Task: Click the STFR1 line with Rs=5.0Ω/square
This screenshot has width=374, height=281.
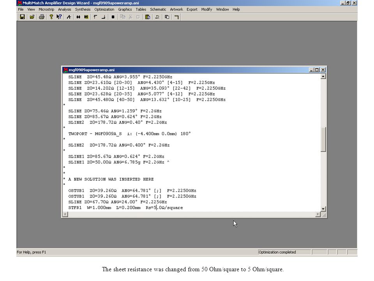Action: point(126,208)
